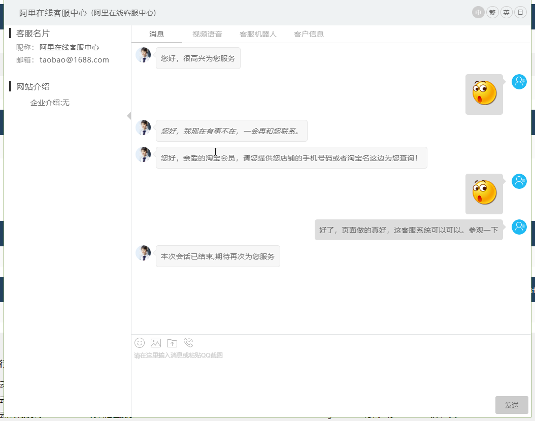This screenshot has height=421, width=535.
Task: Click the 发送 send button
Action: (x=512, y=405)
